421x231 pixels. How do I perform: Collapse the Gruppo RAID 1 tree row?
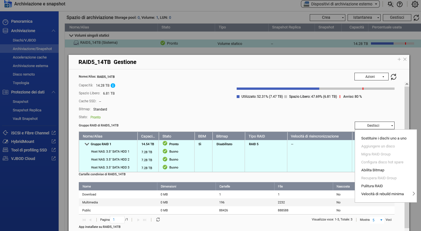click(87, 144)
